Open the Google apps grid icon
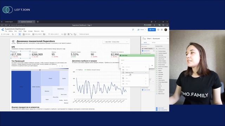 point(162,30)
